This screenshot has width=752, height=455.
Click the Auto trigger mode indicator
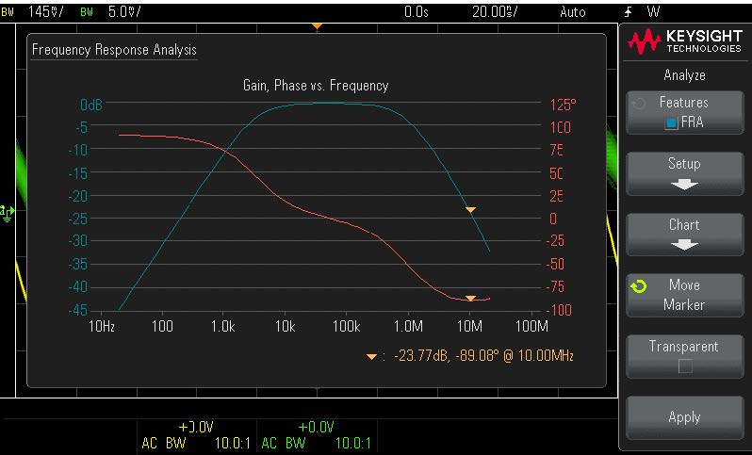572,12
